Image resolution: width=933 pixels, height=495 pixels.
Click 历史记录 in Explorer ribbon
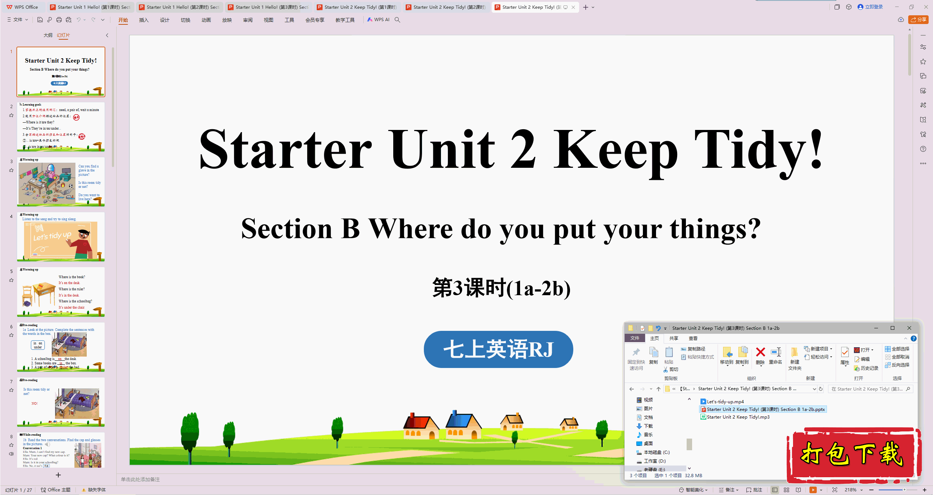click(866, 368)
